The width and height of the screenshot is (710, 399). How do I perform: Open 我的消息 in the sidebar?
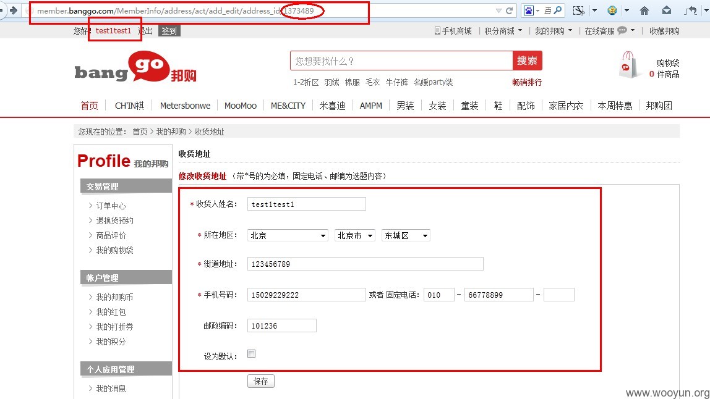[111, 388]
